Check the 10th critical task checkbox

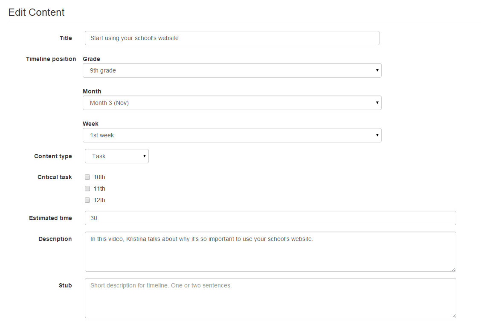point(87,177)
